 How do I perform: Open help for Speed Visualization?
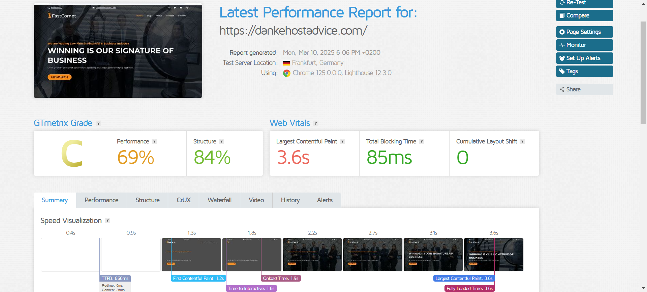(107, 220)
